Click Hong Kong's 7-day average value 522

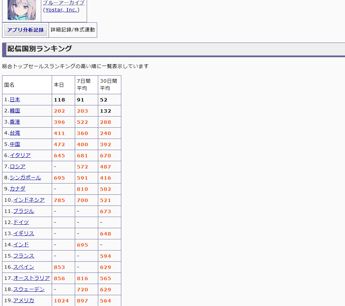(82, 122)
